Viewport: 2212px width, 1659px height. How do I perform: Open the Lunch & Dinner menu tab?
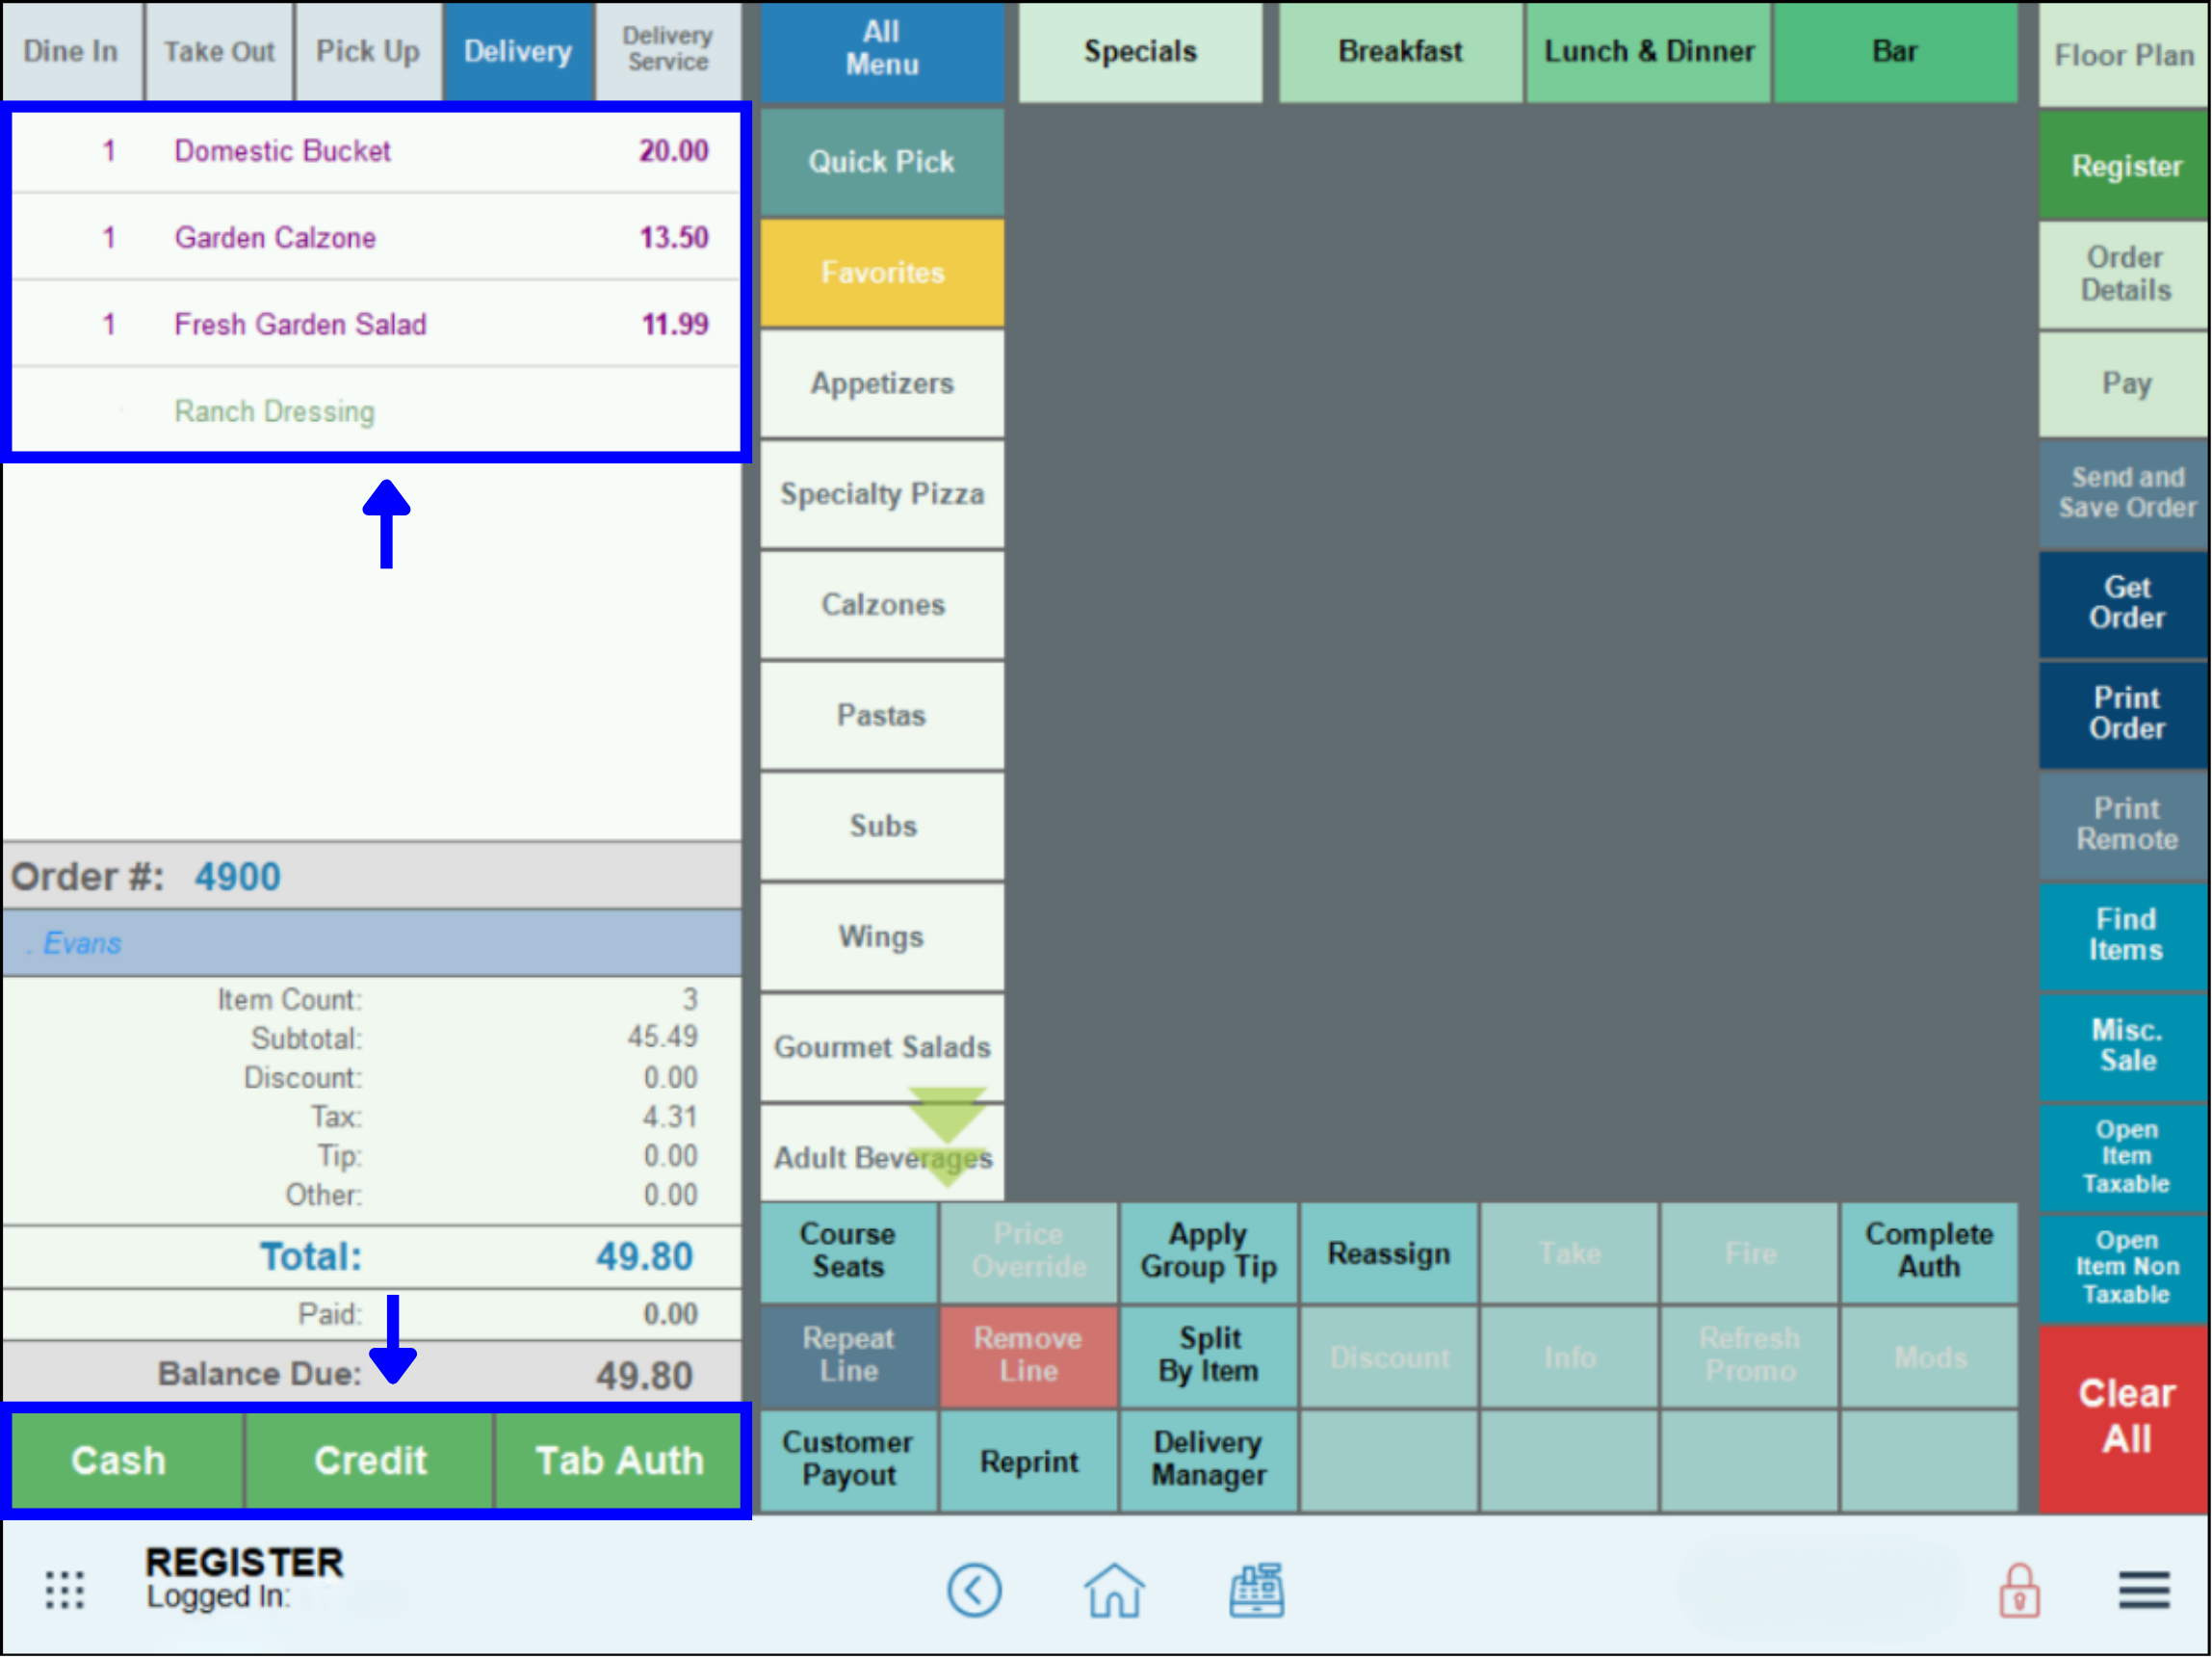click(x=1649, y=51)
